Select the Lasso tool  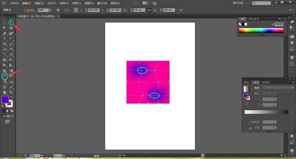point(11,28)
